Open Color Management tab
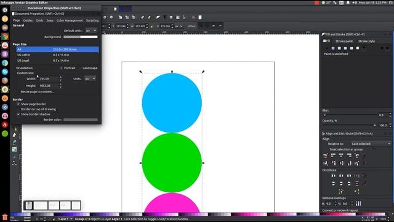The height and width of the screenshot is (222, 394). pos(70,20)
